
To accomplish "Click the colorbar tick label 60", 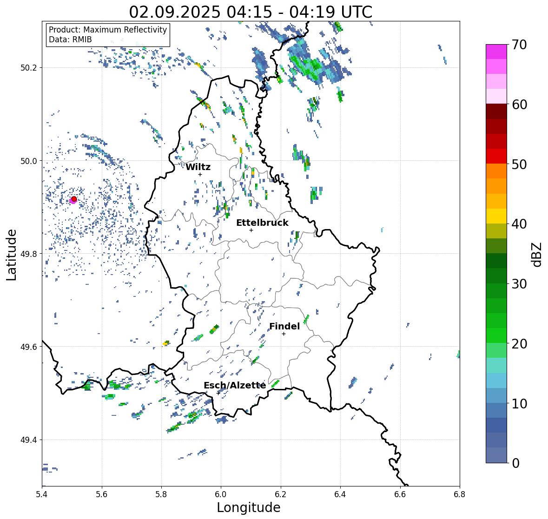I will pos(519,105).
